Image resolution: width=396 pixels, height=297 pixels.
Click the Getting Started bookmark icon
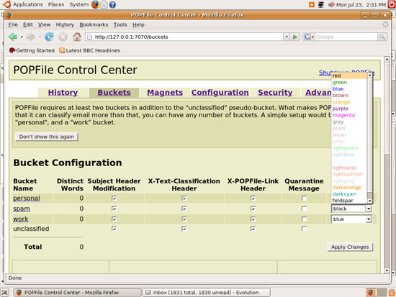pos(12,50)
